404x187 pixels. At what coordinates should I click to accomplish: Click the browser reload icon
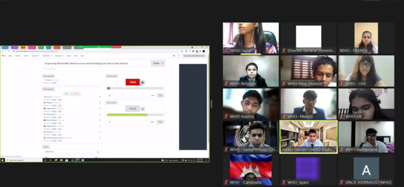tap(9, 51)
